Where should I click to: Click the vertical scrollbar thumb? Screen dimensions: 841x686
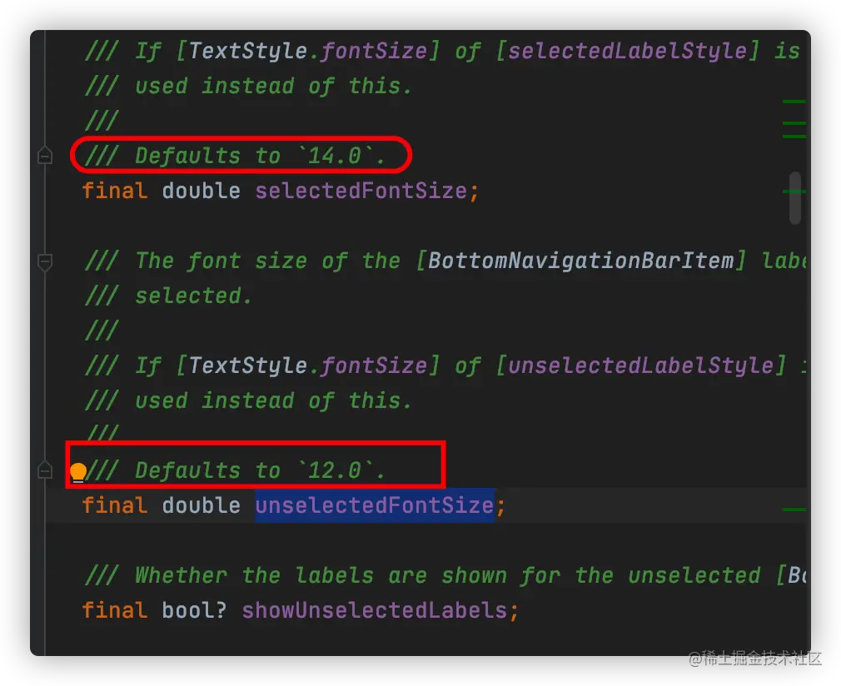click(x=794, y=198)
